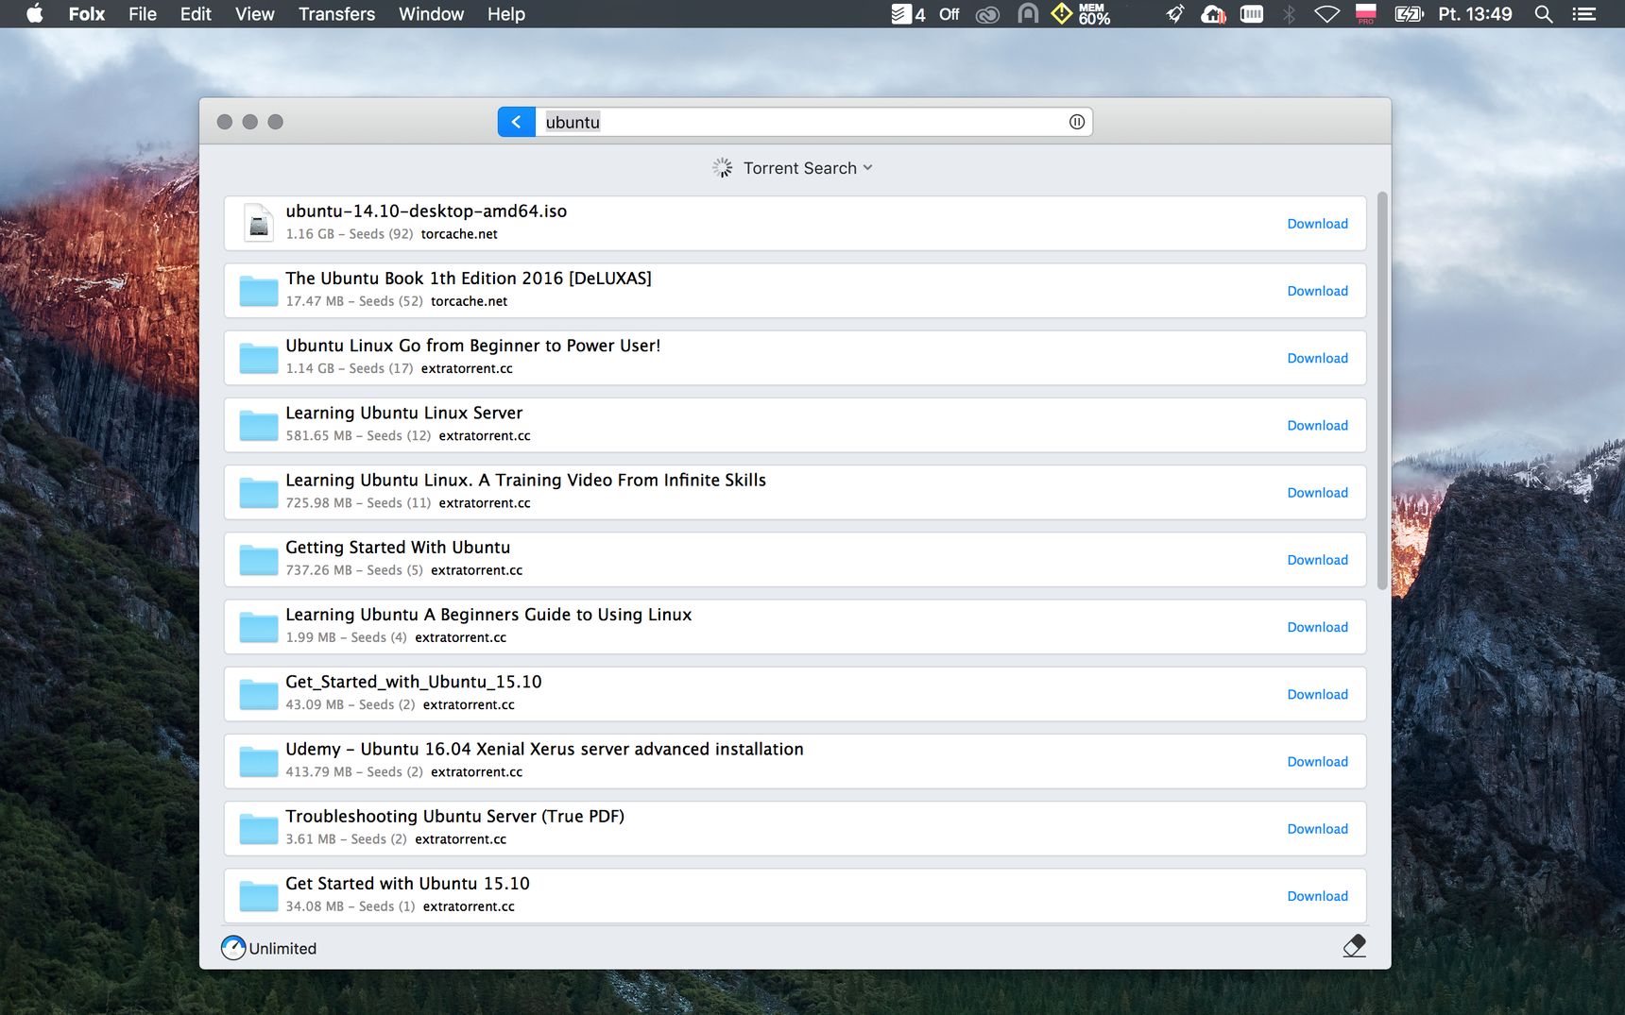The image size is (1625, 1015).
Task: Click the arch-shaped icon in menu bar
Action: click(x=1028, y=14)
